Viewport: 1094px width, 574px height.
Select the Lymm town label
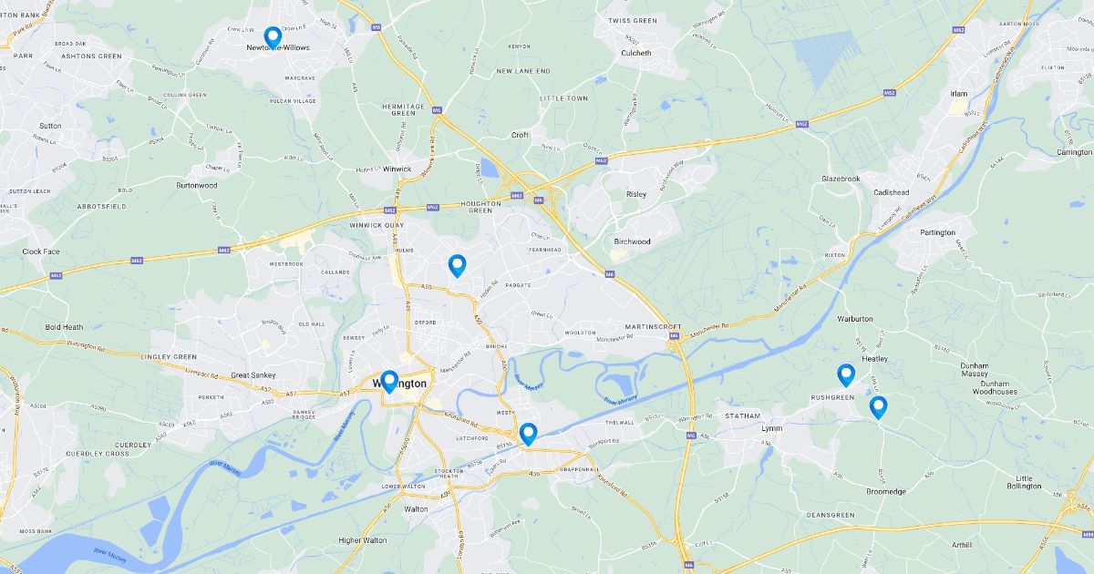772,428
